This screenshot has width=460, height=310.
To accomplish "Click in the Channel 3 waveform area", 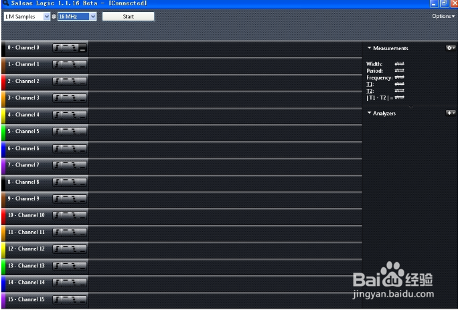I will [225, 100].
